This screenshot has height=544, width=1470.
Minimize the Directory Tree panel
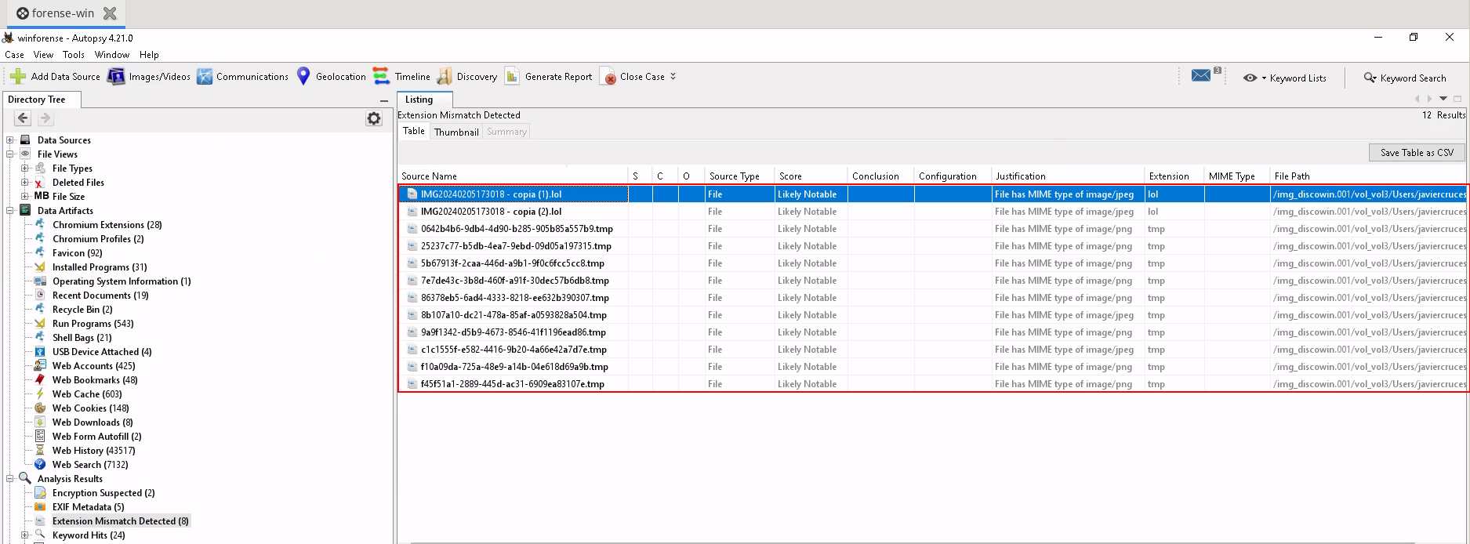384,100
